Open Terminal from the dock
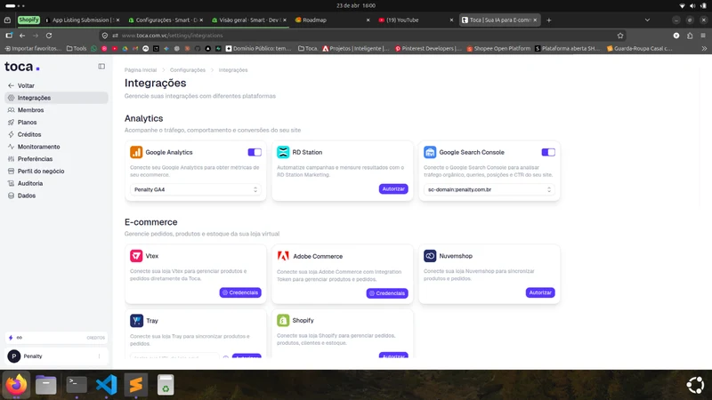 tap(77, 385)
